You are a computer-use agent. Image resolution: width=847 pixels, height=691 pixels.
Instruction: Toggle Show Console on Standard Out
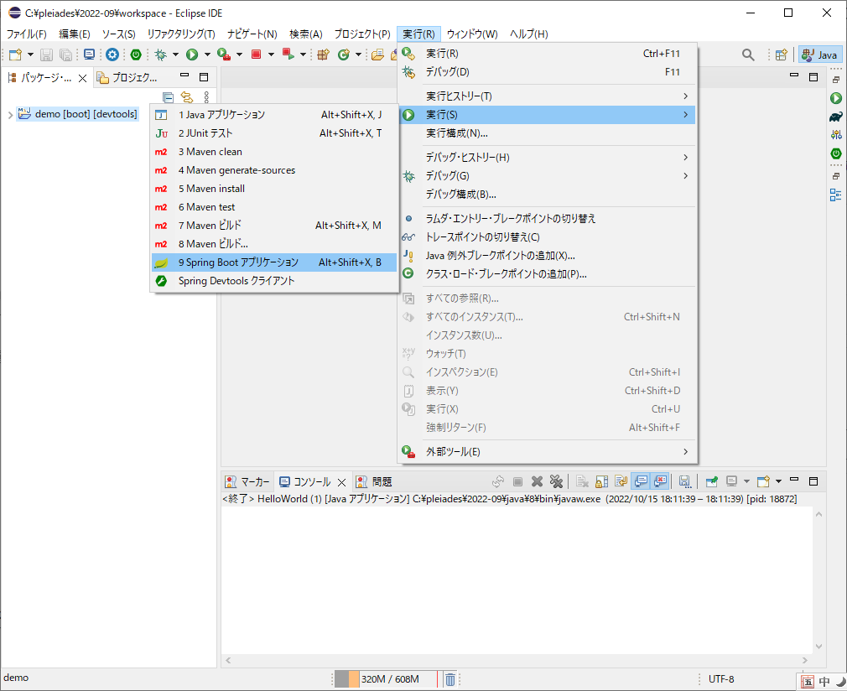[641, 481]
